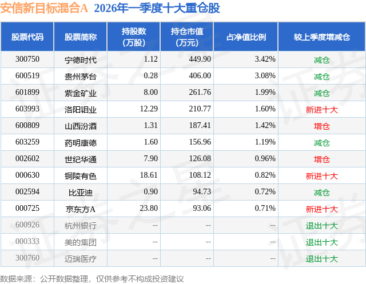
Task: Select stock code 000725
Action: (27, 208)
